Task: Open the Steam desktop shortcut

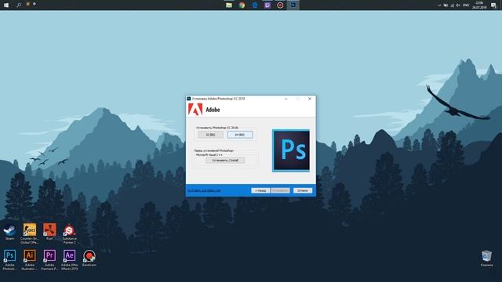Action: pos(9,233)
